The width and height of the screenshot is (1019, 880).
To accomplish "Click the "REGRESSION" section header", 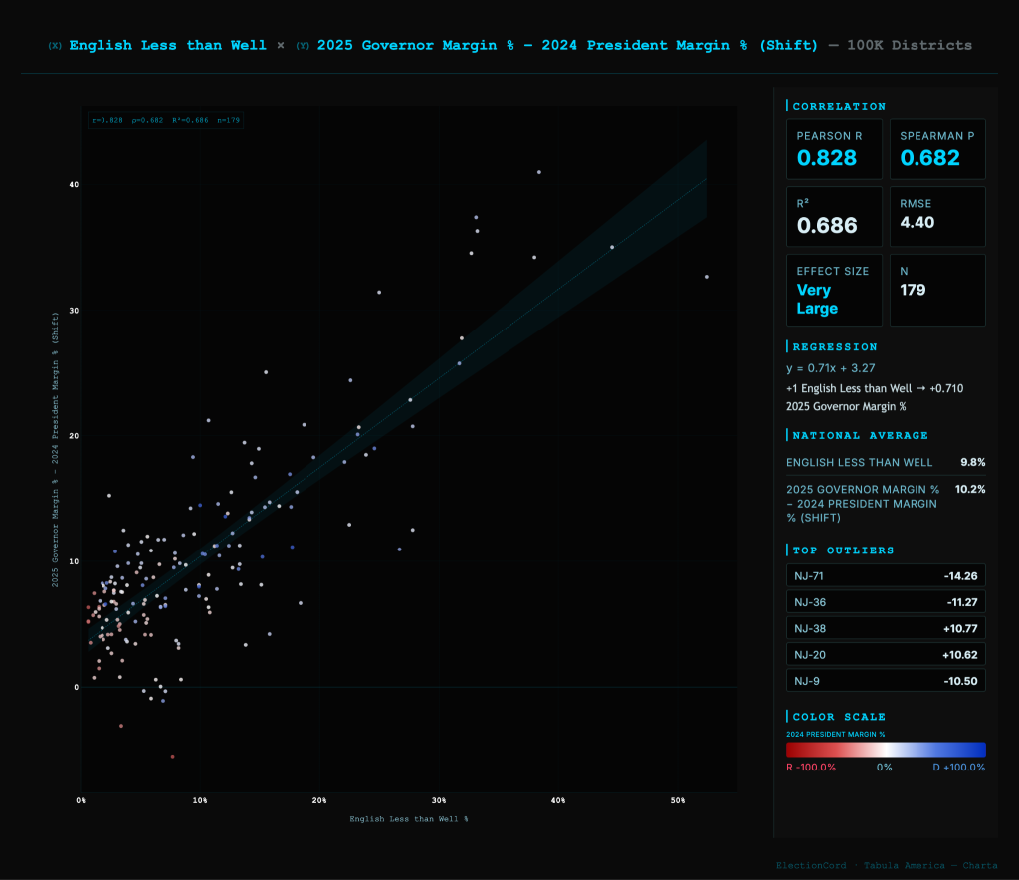I will [x=835, y=347].
